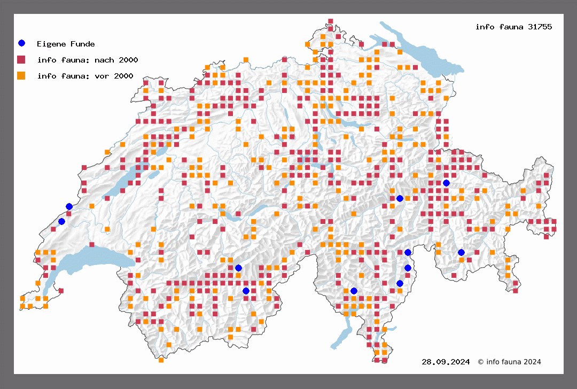The width and height of the screenshot is (577, 389).
Task: Select the 'Eigene Funde' legend label
Action: coord(66,44)
